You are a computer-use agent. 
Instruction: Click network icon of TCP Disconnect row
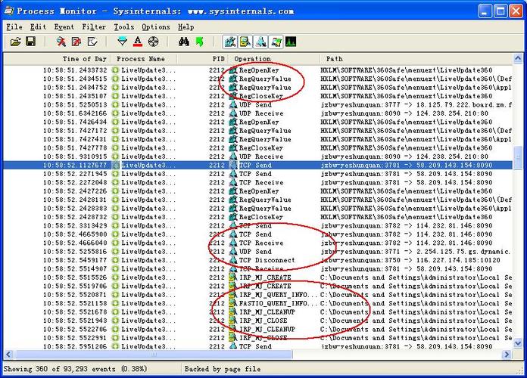[x=233, y=260]
